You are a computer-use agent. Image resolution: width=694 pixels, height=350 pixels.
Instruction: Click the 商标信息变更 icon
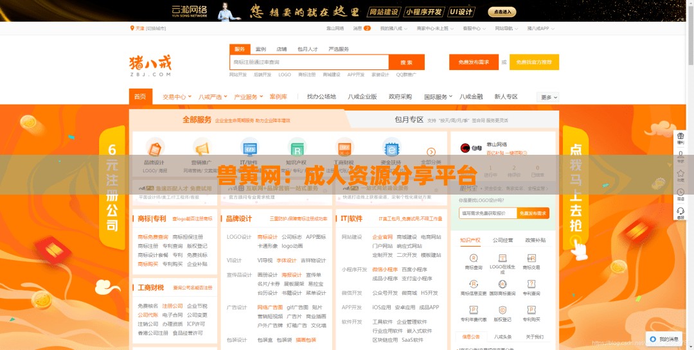click(x=473, y=284)
